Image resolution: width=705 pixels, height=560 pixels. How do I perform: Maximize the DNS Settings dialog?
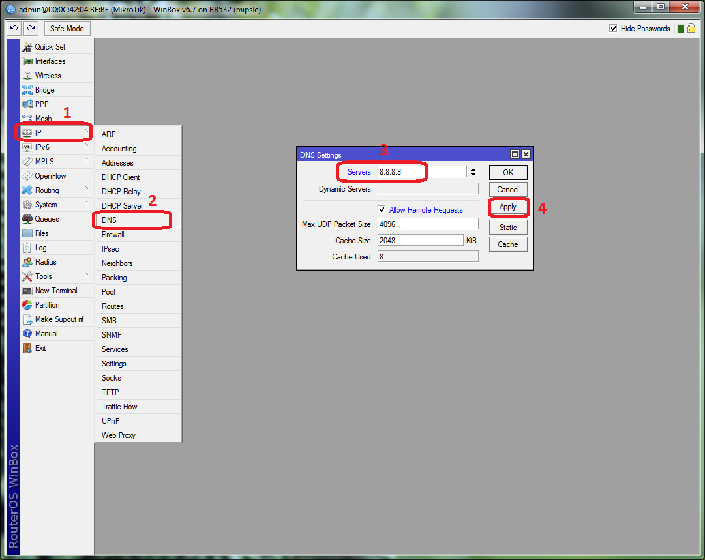click(515, 154)
